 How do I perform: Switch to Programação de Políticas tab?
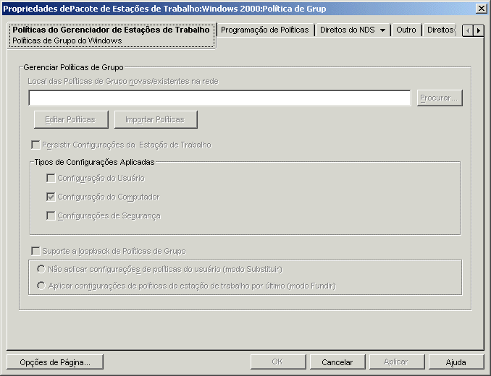[265, 30]
